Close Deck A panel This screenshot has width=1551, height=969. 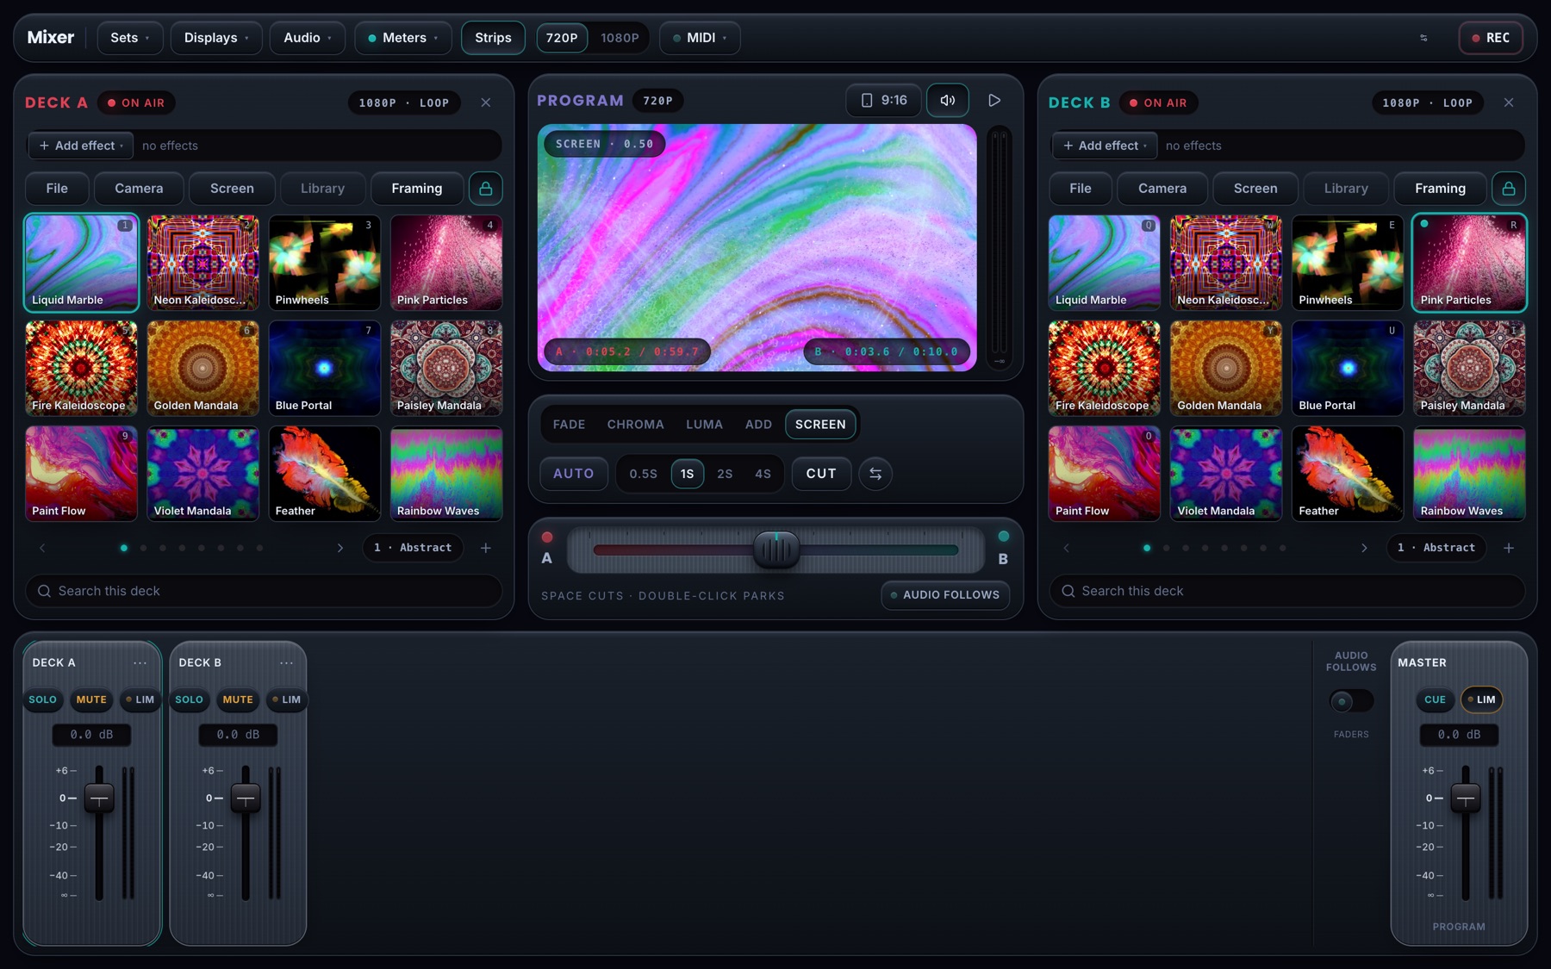[486, 102]
